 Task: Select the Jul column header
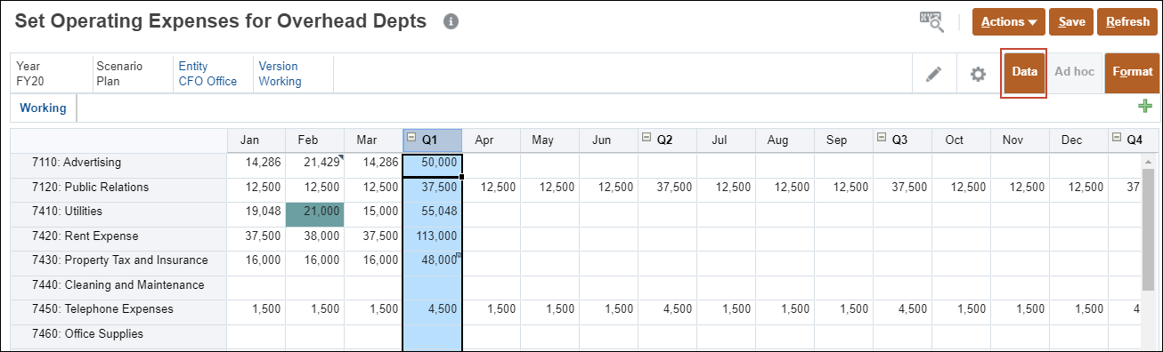pyautogui.click(x=727, y=140)
